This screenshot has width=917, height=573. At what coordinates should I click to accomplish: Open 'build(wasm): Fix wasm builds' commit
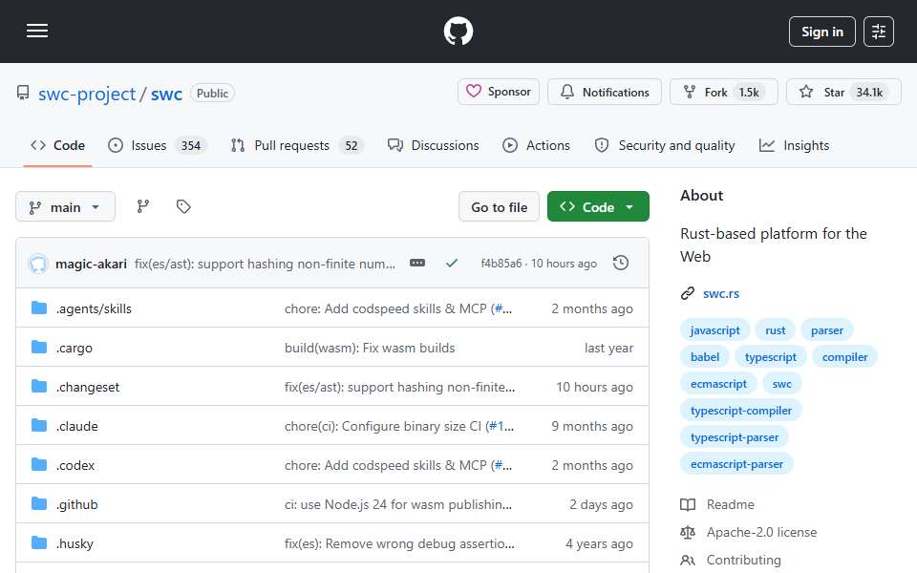[x=370, y=348]
